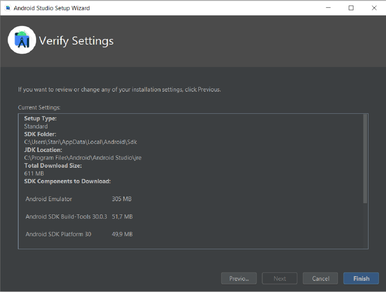Click the 49,9 MB platform size

(122, 234)
